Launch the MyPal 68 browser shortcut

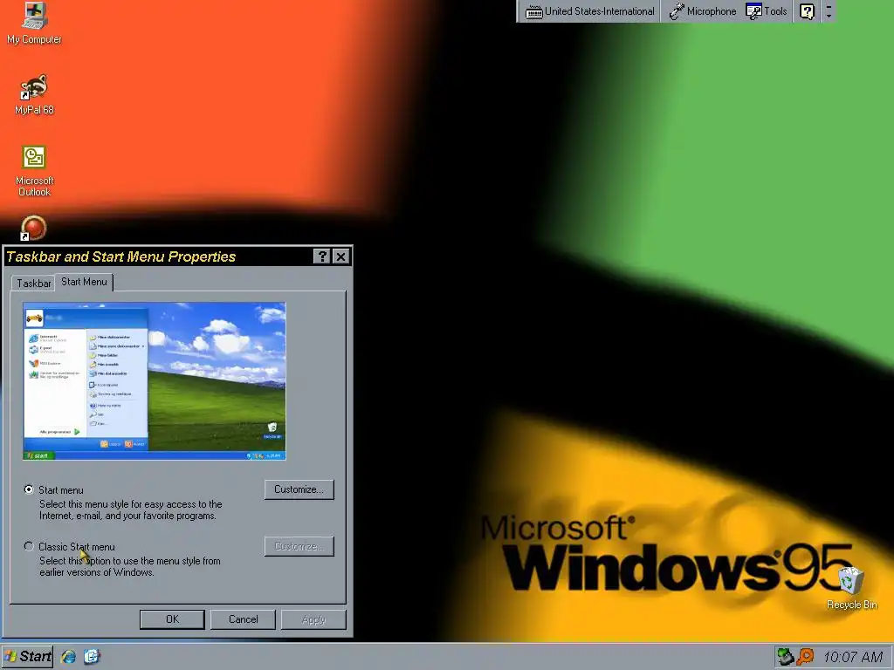click(x=34, y=94)
